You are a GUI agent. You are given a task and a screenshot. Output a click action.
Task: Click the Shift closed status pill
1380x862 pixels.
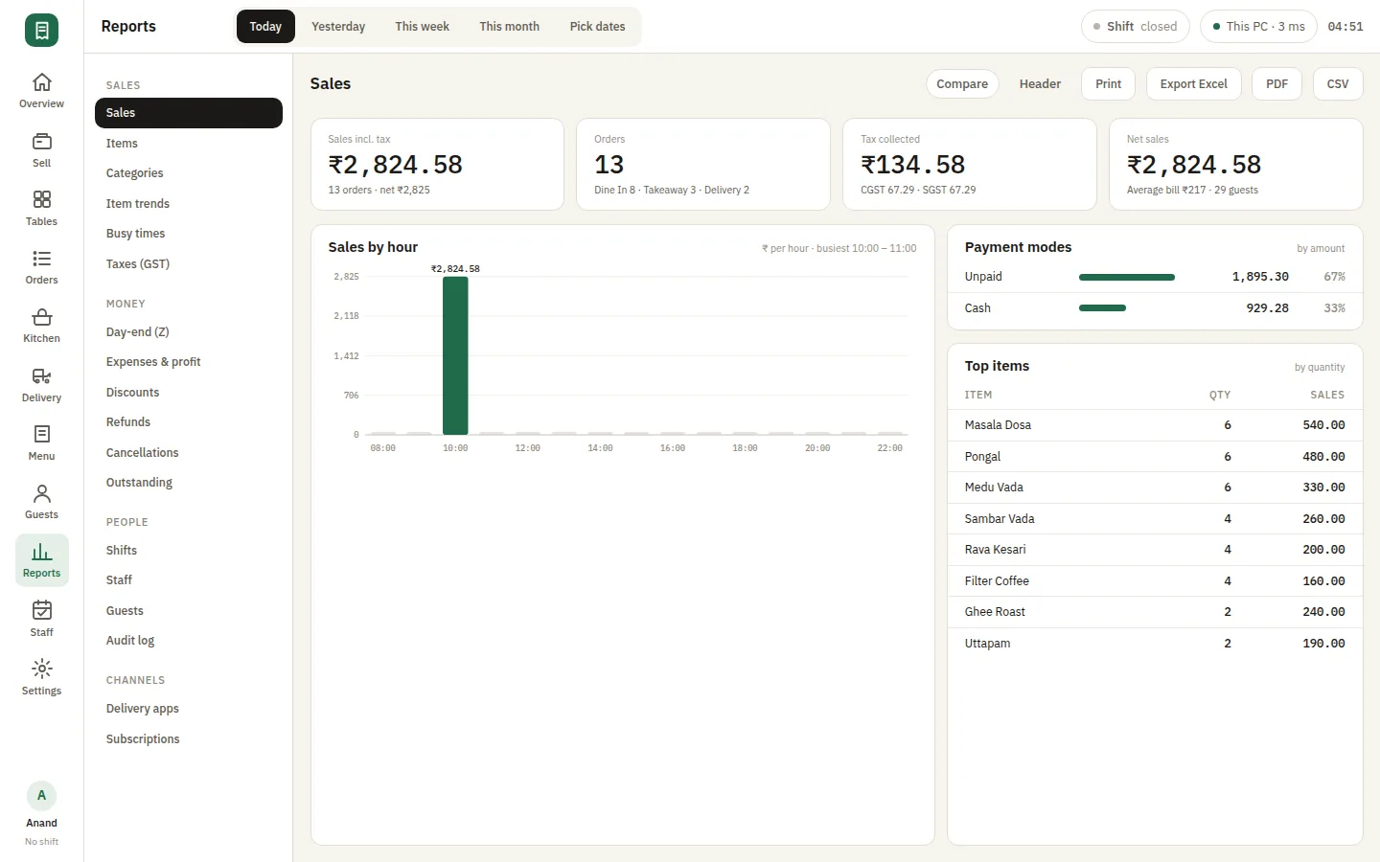(1135, 27)
